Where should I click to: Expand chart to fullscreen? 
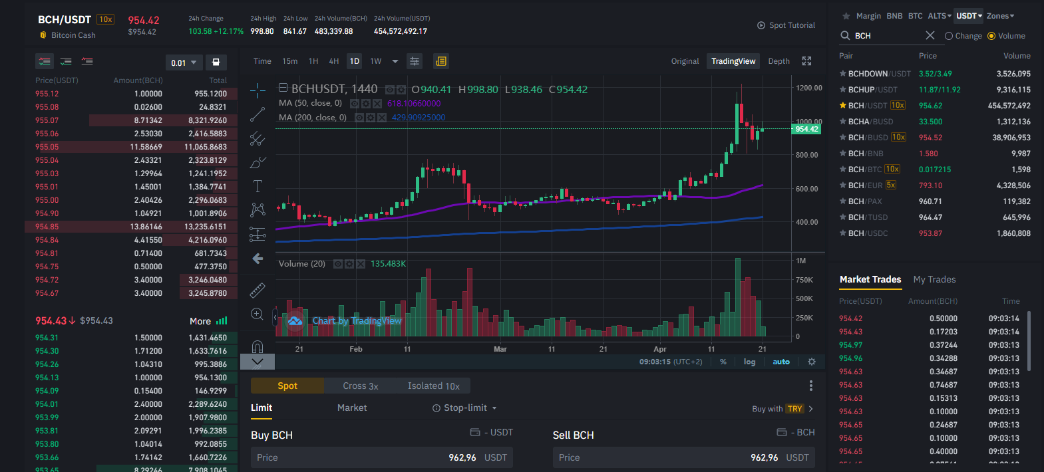point(806,61)
